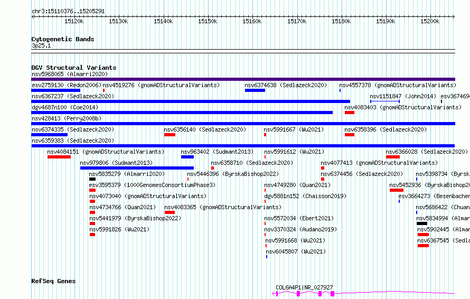Open dgv5881n152 (Chaisson2019) label
The height and width of the screenshot is (299, 470).
[305, 196]
